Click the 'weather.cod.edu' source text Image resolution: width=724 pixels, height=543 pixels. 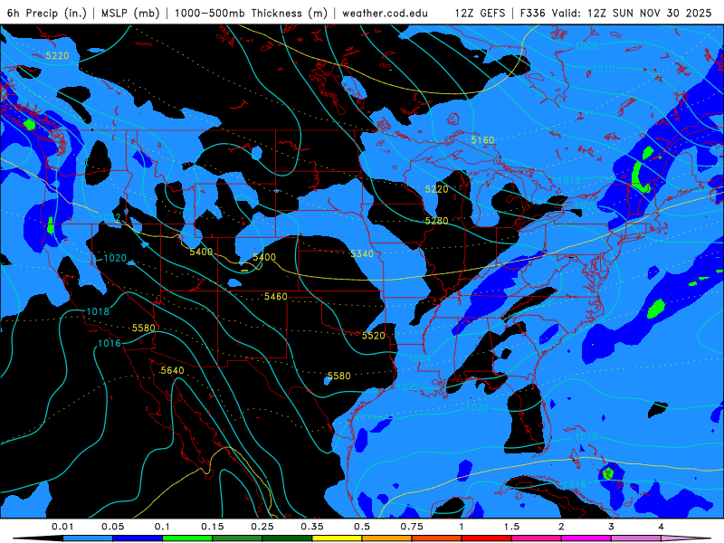pos(385,13)
